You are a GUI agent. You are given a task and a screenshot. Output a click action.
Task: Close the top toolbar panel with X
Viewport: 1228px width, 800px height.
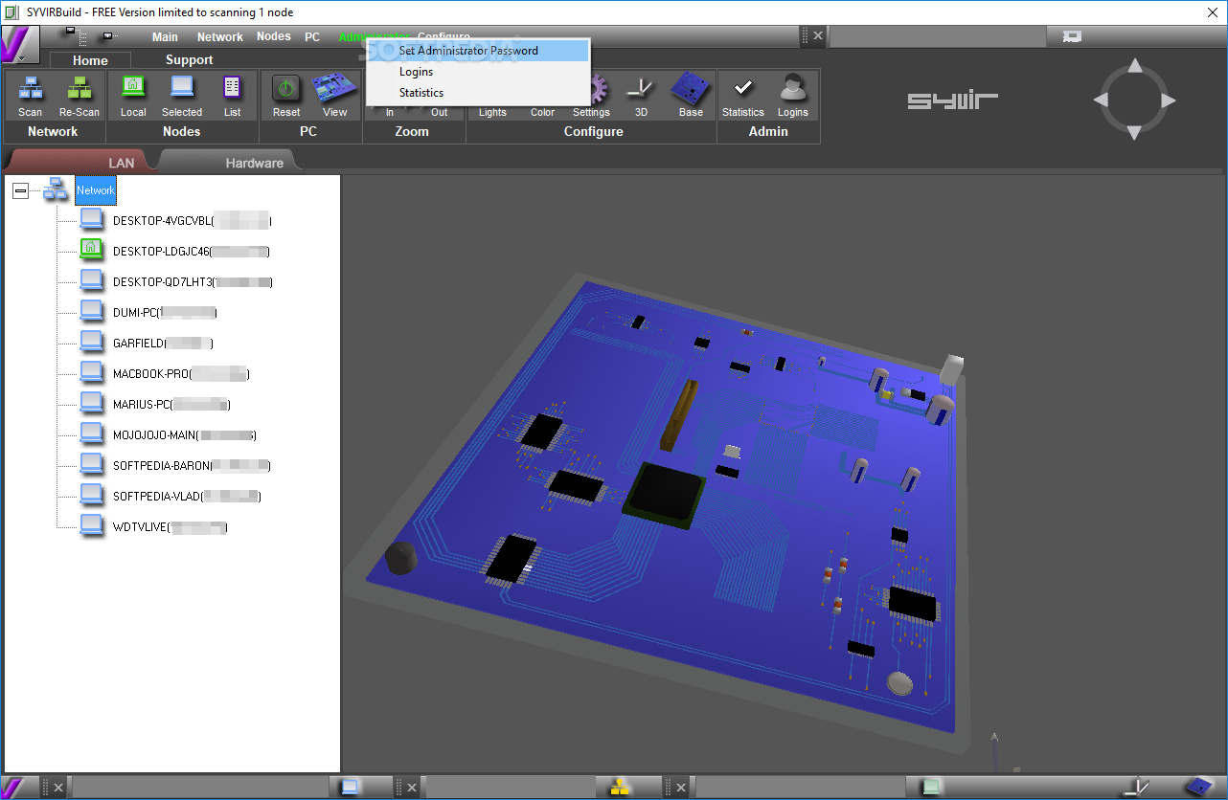817,36
